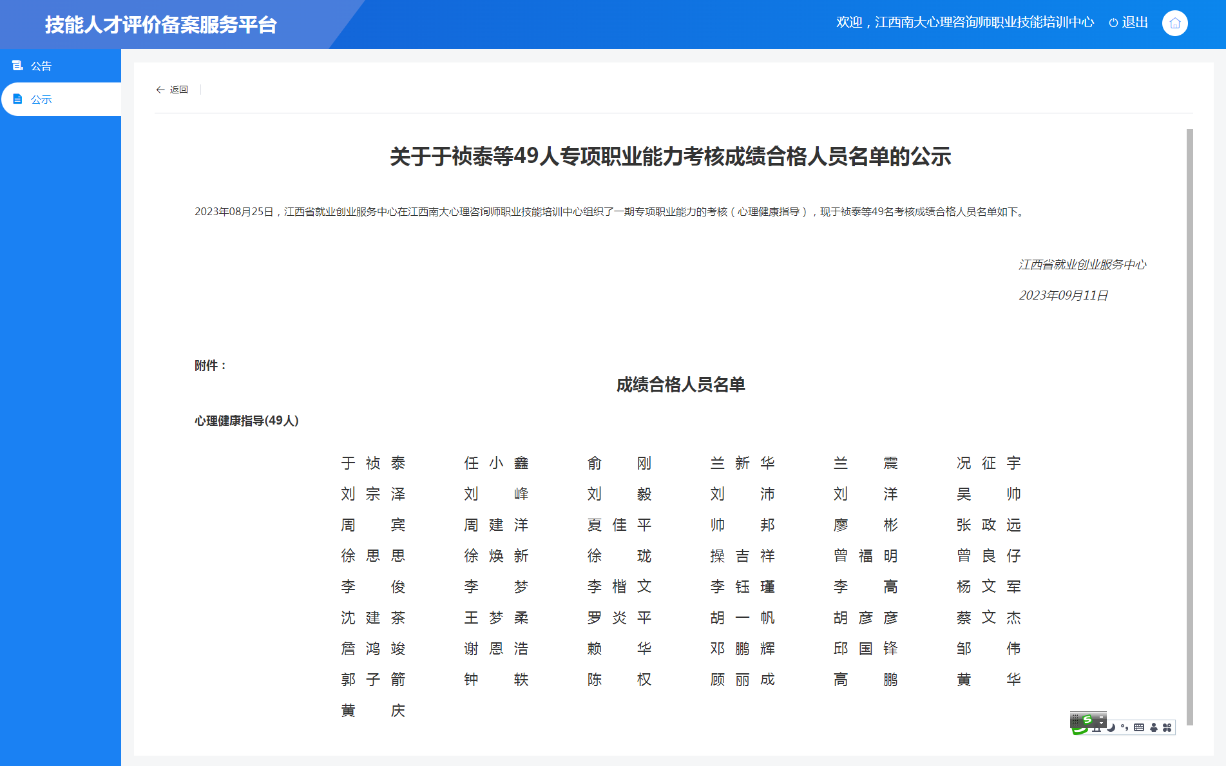1226x766 pixels.
Task: Click the 公告 announcement icon in the sidebar
Action: pos(18,65)
